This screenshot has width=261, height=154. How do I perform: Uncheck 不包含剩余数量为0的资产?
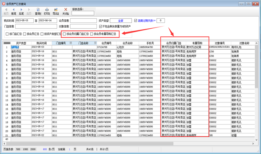(x=100, y=26)
